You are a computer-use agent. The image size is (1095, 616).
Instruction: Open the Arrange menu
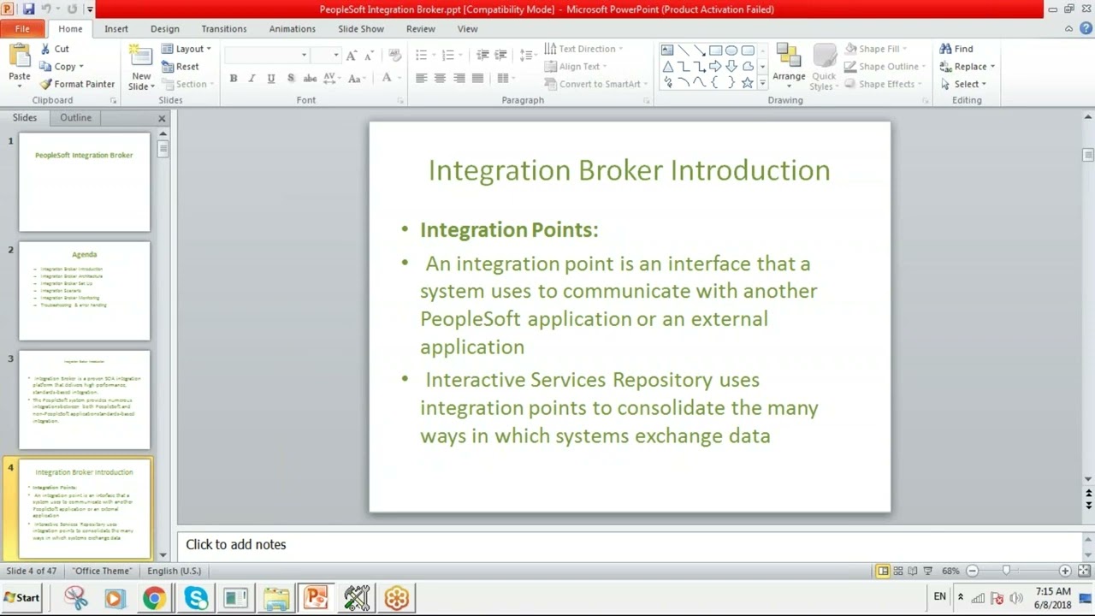point(789,65)
